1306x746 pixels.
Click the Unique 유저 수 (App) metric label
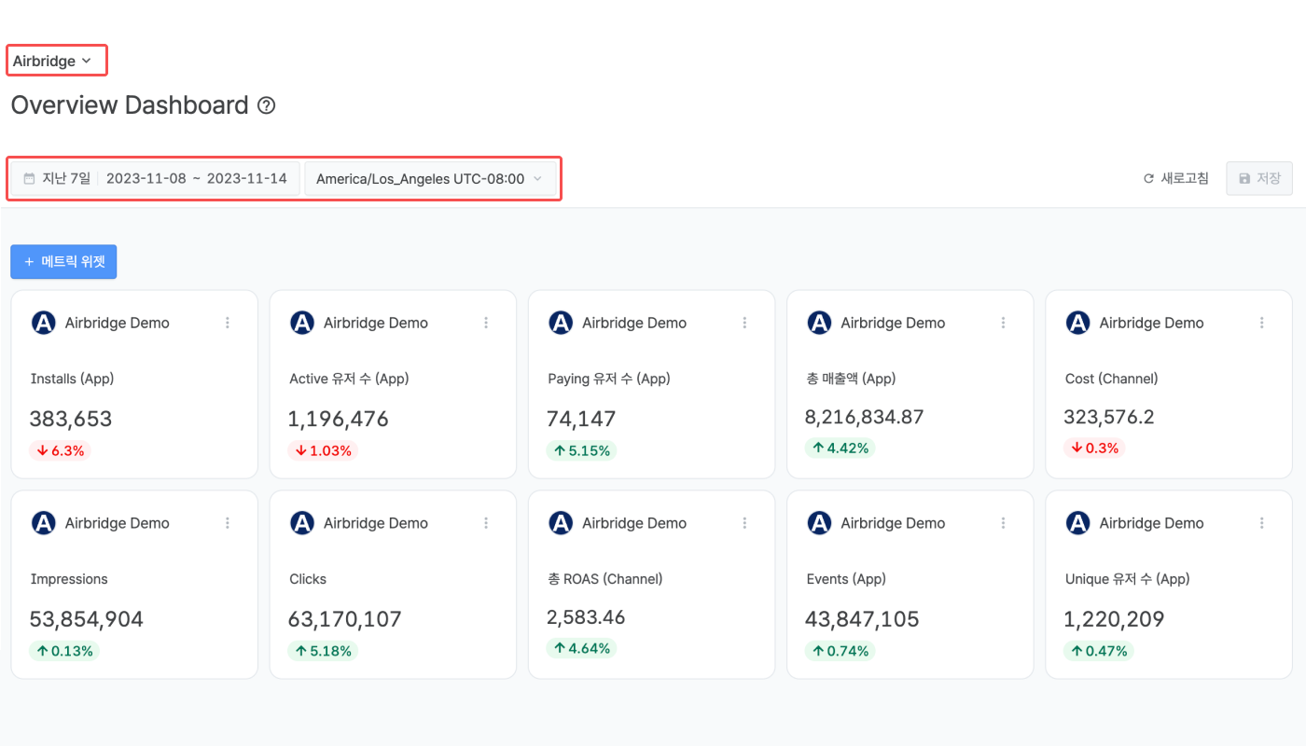[1128, 579]
